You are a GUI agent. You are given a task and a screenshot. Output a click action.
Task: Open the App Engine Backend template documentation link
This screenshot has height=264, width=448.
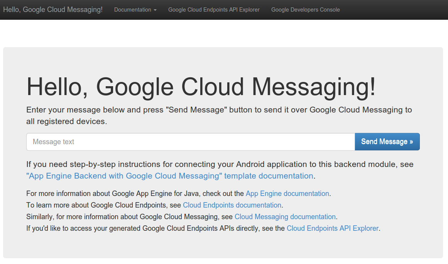[x=170, y=176]
